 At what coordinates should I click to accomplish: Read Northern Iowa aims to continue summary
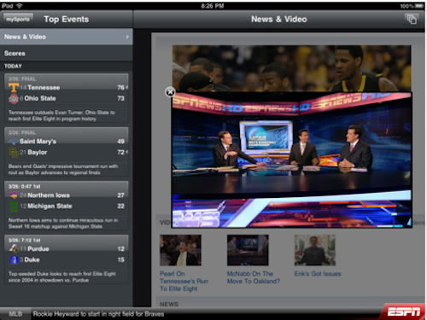pos(63,224)
